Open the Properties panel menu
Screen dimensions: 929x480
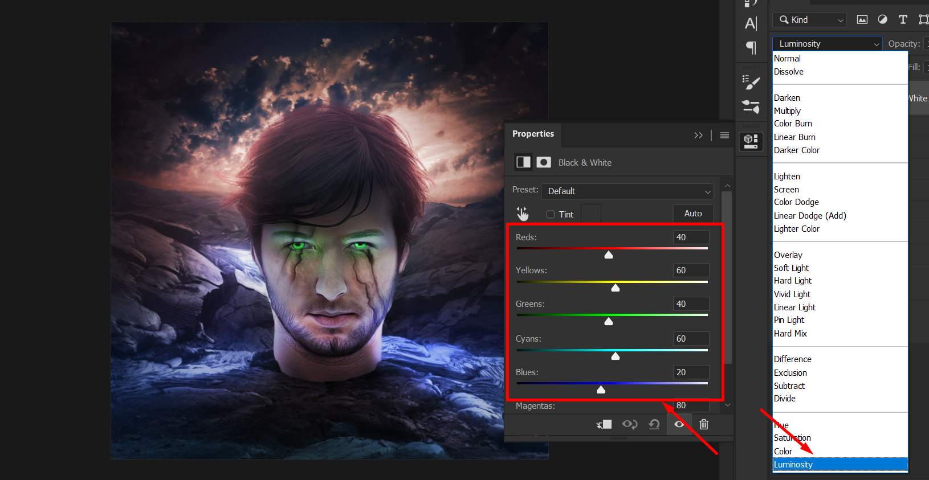[724, 135]
